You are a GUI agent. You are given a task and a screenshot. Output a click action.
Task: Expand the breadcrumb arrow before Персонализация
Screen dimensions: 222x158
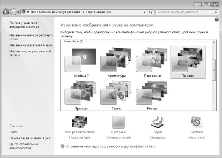tap(83, 12)
